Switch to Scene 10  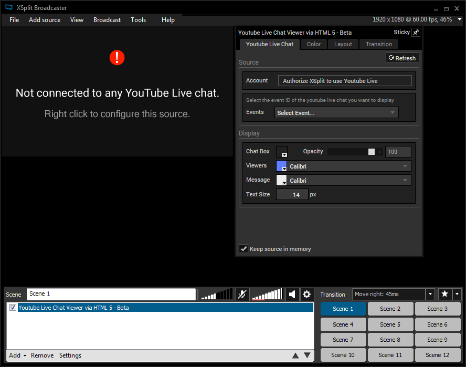(x=343, y=355)
